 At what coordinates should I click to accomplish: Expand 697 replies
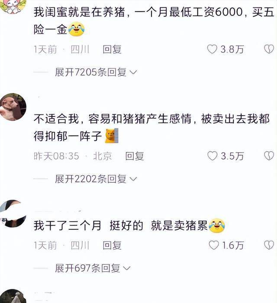tap(93, 268)
